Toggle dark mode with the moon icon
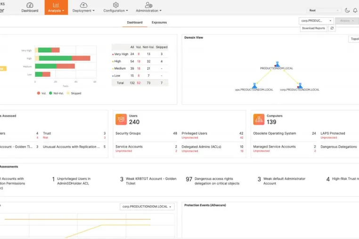 pyautogui.click(x=347, y=10)
